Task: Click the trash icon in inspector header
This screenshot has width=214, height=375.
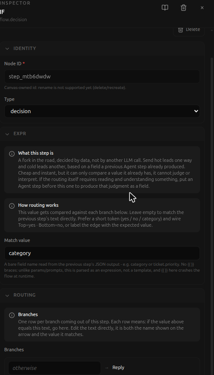Action: click(184, 8)
